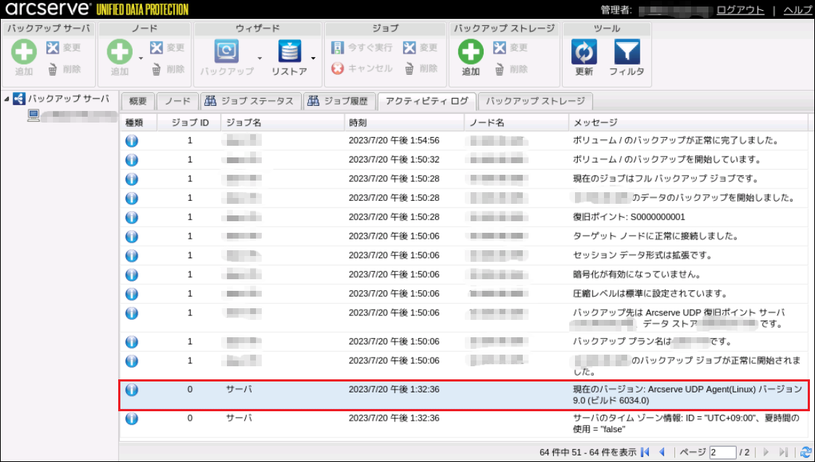The height and width of the screenshot is (462, 815).
Task: Click 追加 in バックアップ ストレージ group
Action: pos(471,52)
